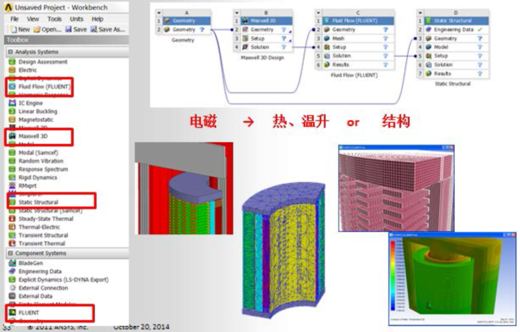Collapse the Analysis Systems section
Viewport: 520px width, 332px height.
[x=10, y=52]
